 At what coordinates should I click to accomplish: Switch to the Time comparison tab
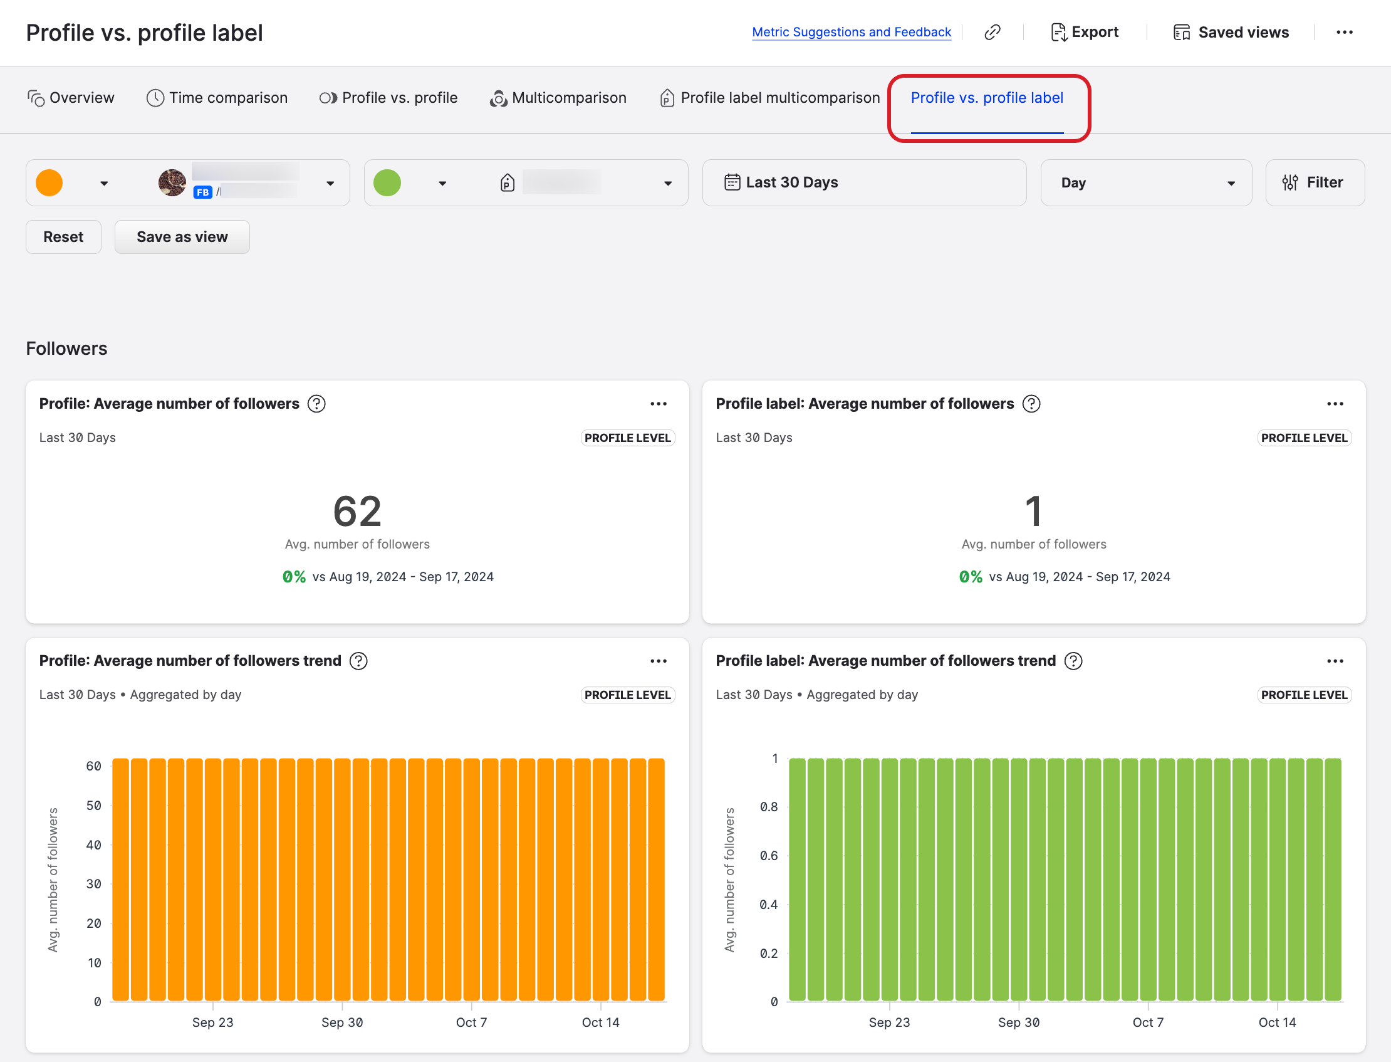(x=217, y=98)
